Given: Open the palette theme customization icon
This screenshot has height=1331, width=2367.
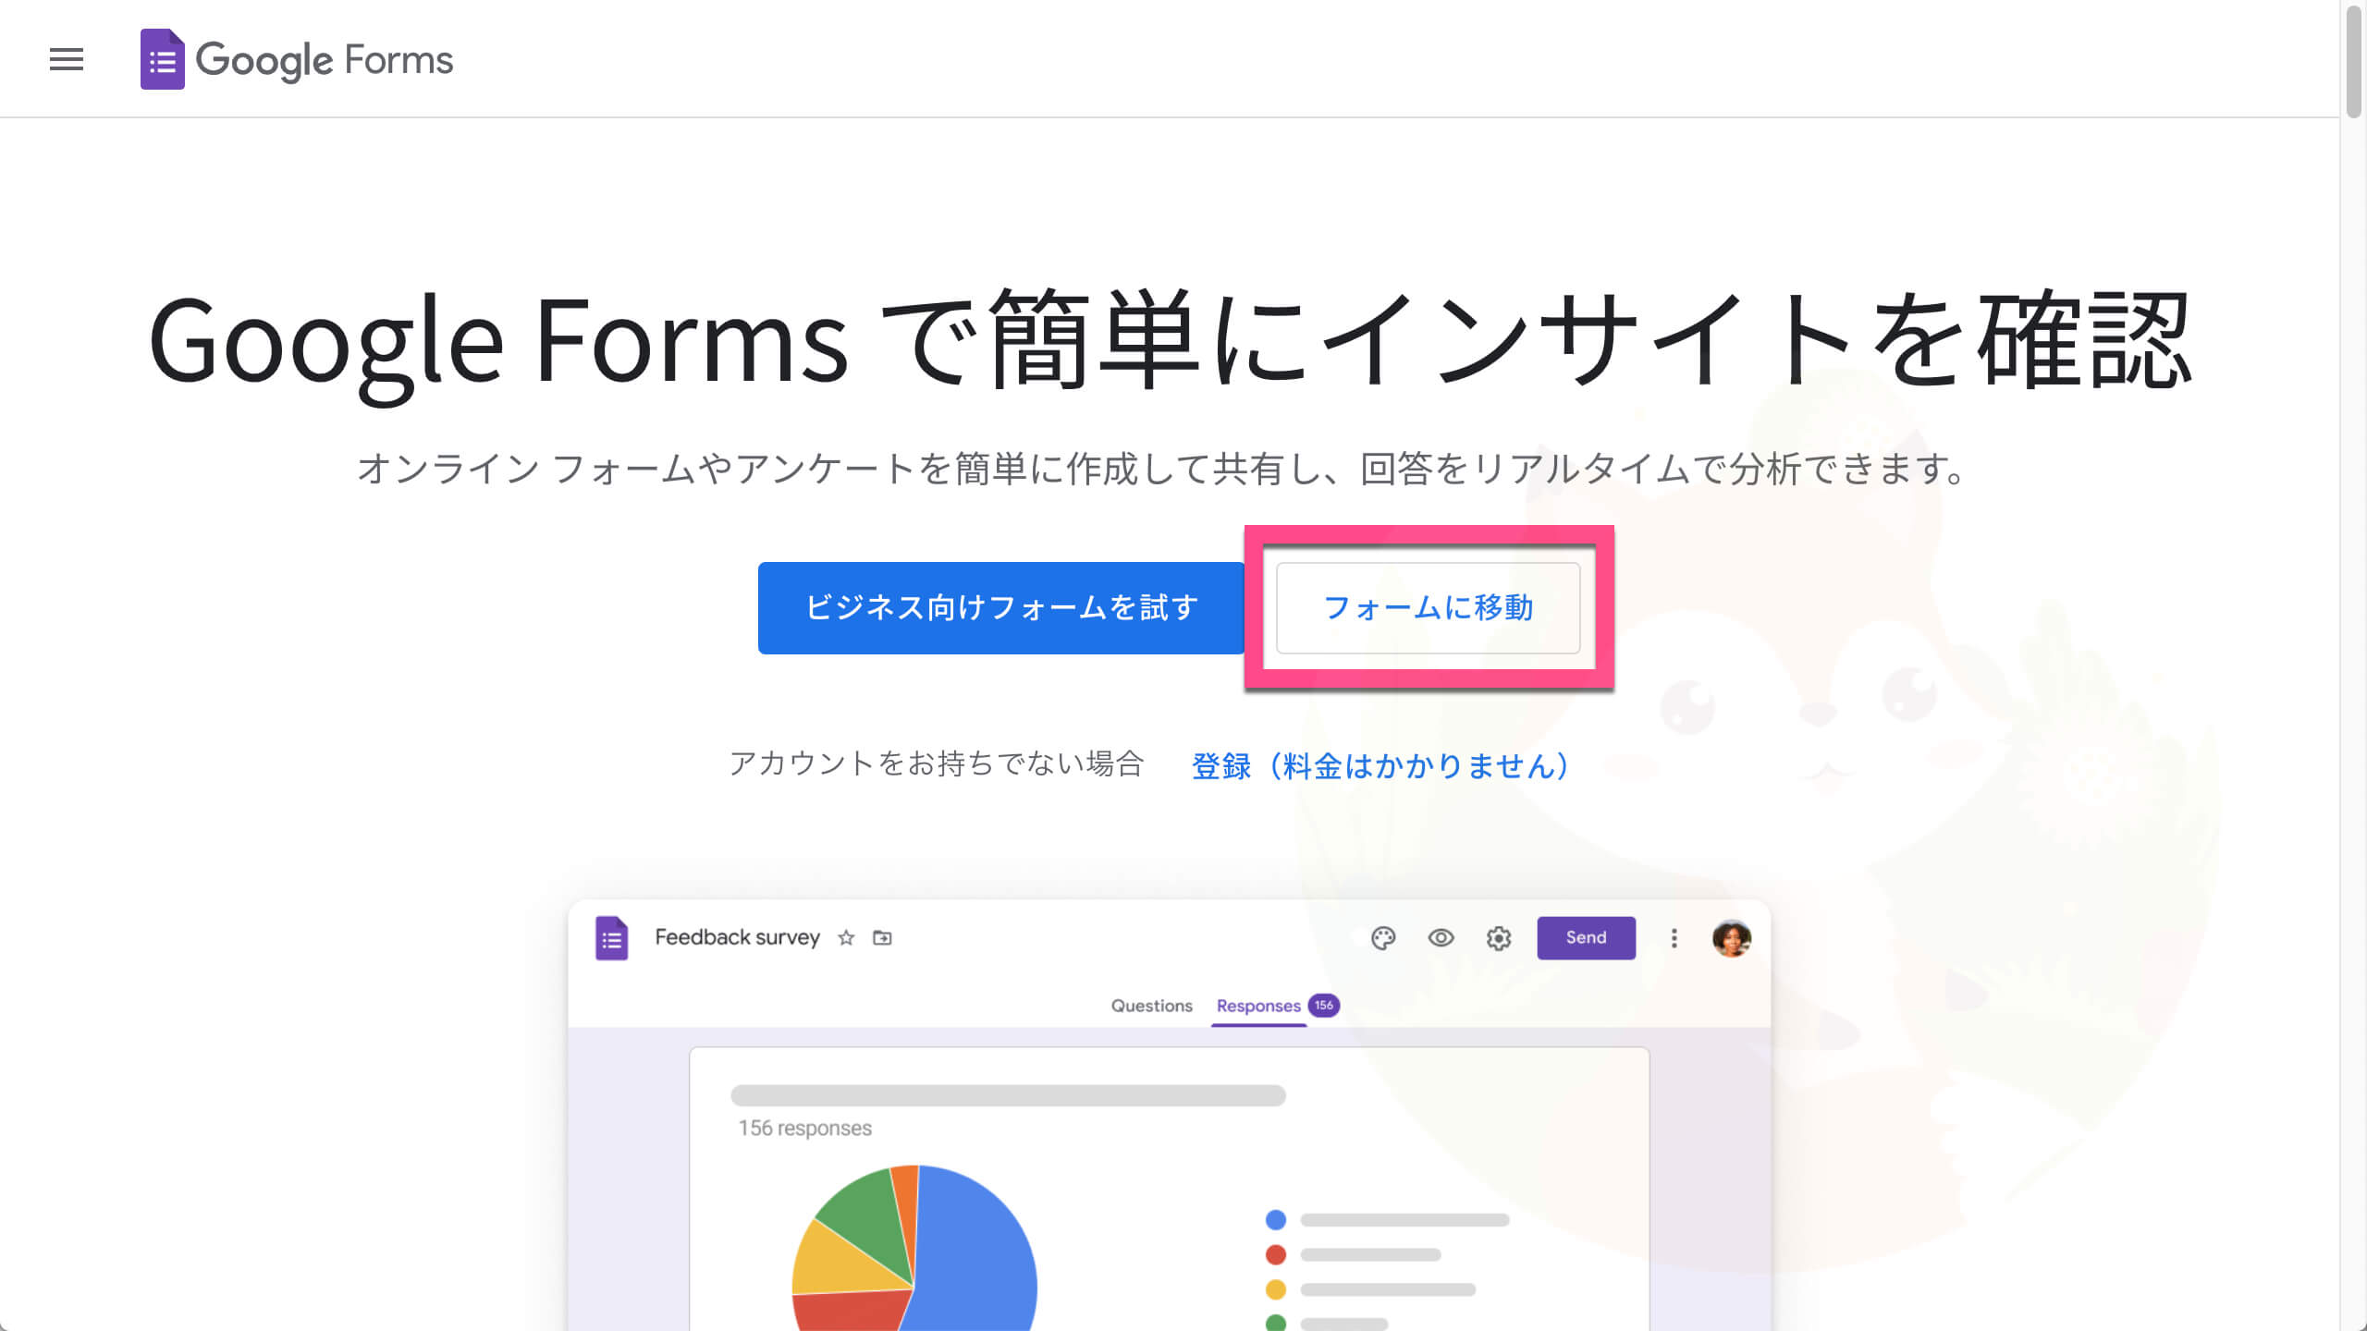Looking at the screenshot, I should pyautogui.click(x=1383, y=938).
